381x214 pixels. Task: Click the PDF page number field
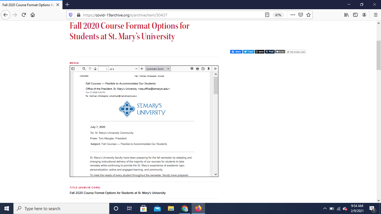(x=103, y=69)
